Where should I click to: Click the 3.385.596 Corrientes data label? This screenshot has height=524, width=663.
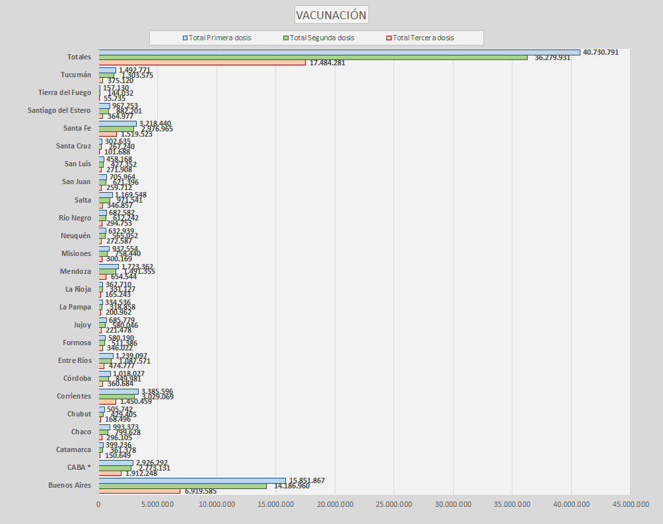pos(157,392)
